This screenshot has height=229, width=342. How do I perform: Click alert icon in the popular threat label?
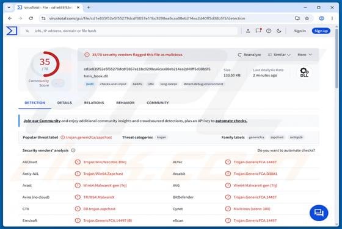pyautogui.click(x=62, y=138)
